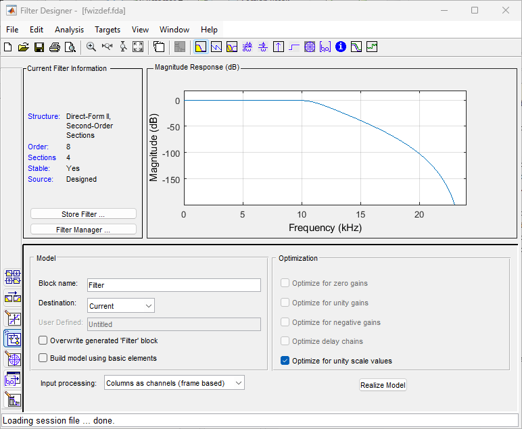The width and height of the screenshot is (522, 429).
Task: Open the Analysis menu
Action: pos(69,30)
